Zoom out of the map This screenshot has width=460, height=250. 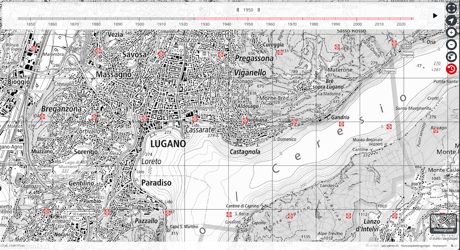451,45
